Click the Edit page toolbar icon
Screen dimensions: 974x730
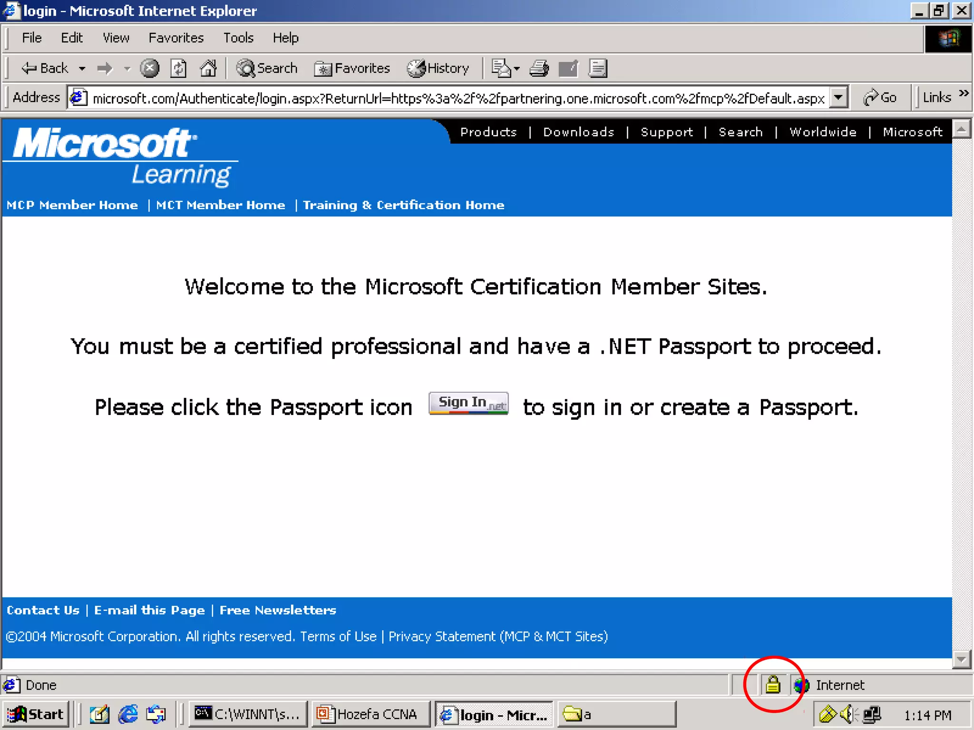point(568,68)
